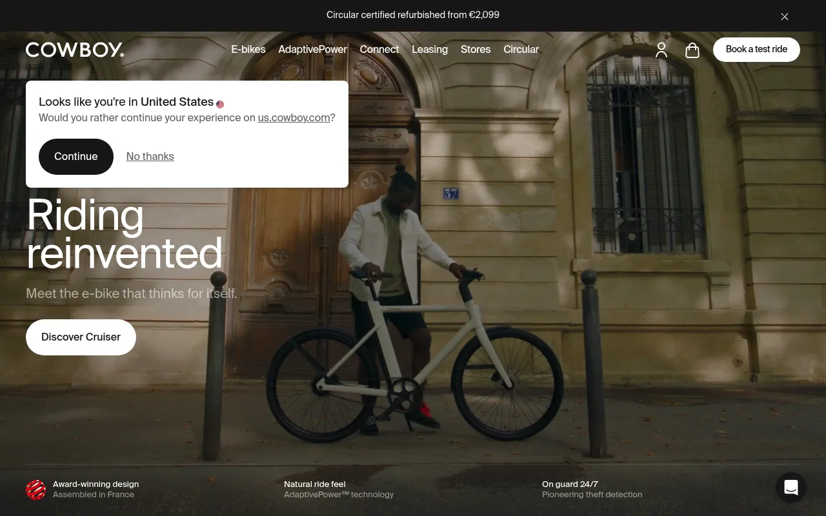Close the top announcement banner
This screenshot has width=826, height=516.
(785, 16)
